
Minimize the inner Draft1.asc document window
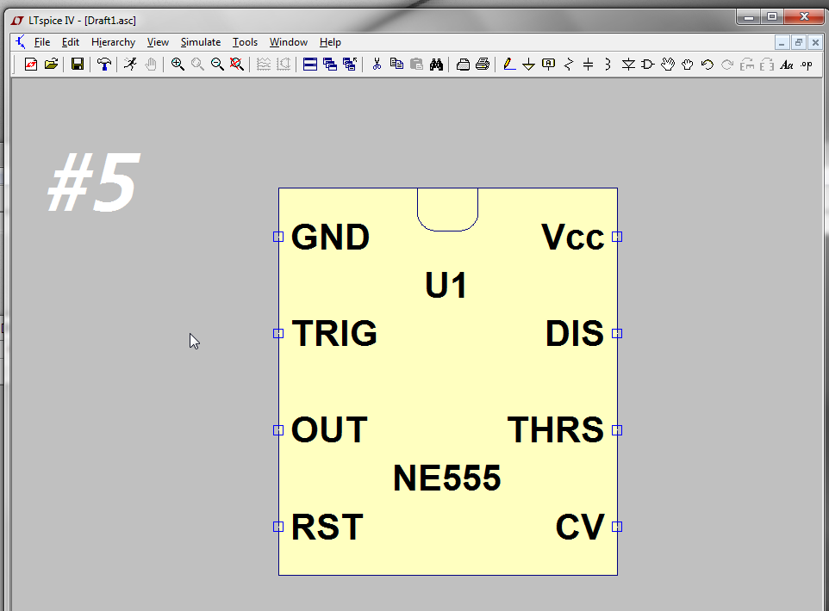click(x=782, y=42)
